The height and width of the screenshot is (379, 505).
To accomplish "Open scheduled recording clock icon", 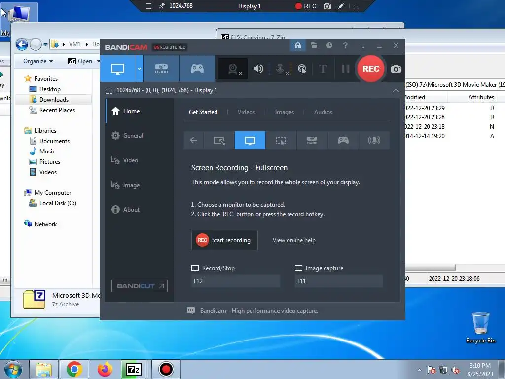I will 329,46.
